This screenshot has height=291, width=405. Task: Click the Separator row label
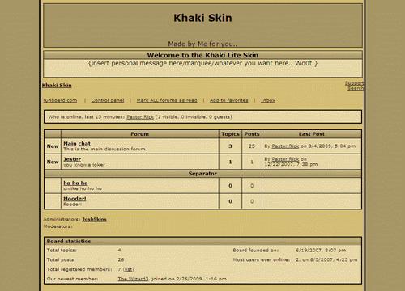tap(202, 174)
